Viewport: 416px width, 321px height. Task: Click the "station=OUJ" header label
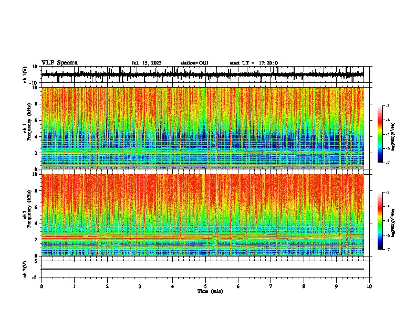pyautogui.click(x=194, y=63)
